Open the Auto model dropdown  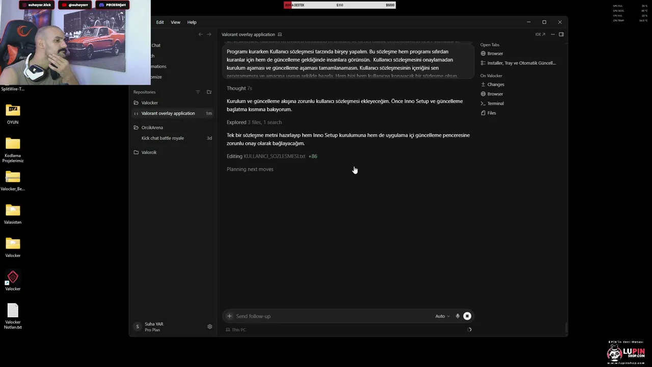[442, 316]
